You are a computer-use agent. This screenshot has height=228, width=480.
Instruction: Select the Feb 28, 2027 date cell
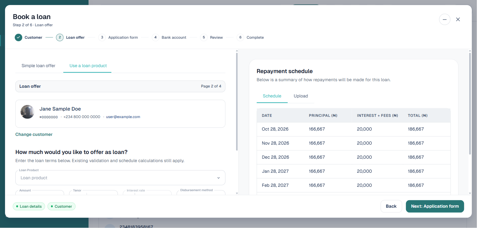pos(275,185)
